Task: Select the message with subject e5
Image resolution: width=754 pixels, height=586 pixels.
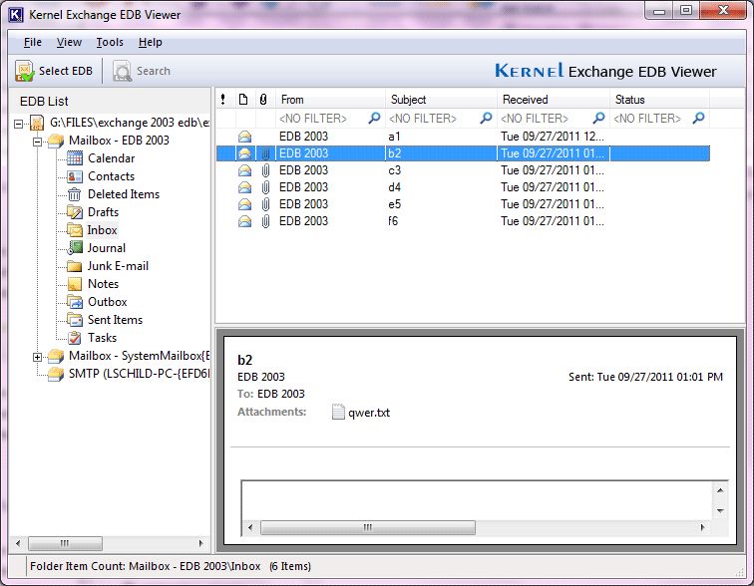Action: pos(463,204)
